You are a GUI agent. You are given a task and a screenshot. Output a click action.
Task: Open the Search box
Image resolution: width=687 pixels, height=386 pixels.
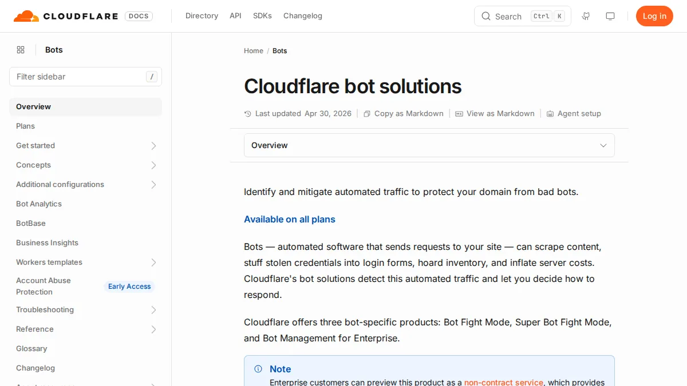pyautogui.click(x=523, y=16)
